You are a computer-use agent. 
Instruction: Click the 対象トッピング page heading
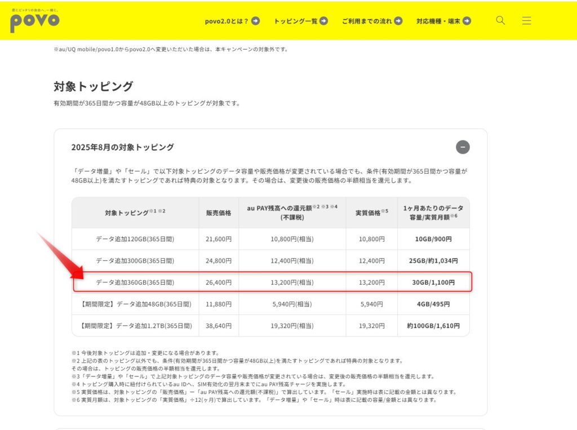(x=93, y=87)
